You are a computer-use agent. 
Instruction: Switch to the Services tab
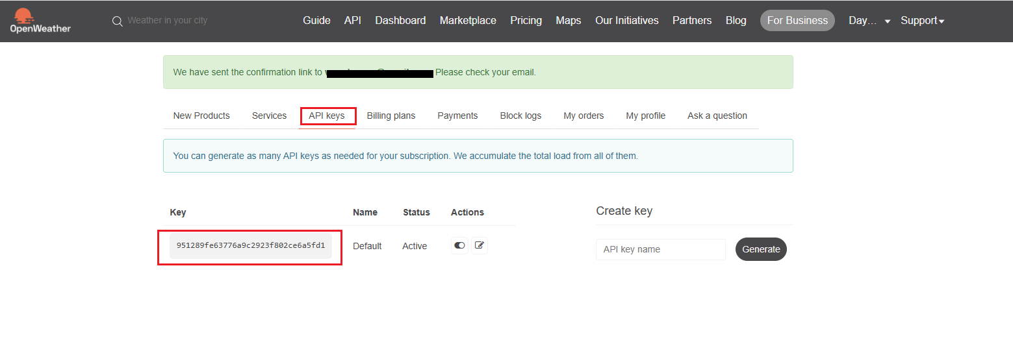point(269,116)
